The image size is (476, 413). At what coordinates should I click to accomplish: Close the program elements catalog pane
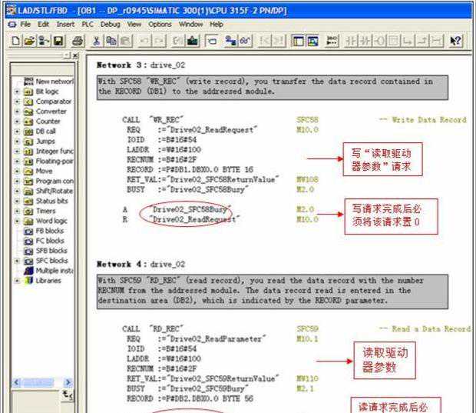point(76,56)
